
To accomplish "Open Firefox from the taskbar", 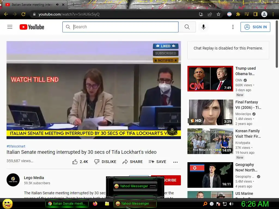I will pos(95,204).
